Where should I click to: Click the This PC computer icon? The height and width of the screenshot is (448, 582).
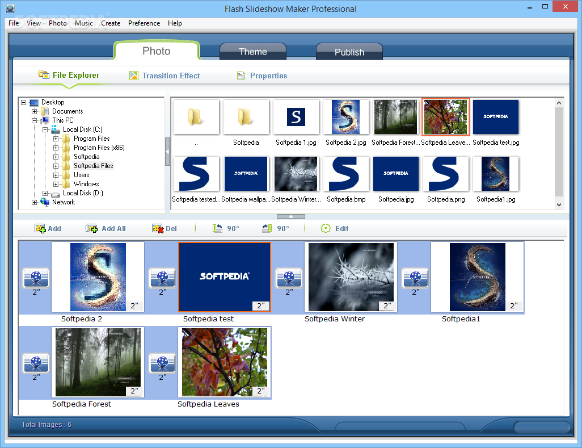[45, 120]
